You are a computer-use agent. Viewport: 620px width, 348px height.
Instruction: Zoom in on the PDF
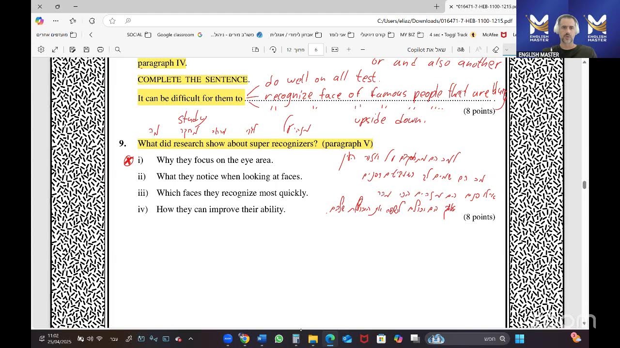[x=348, y=49]
